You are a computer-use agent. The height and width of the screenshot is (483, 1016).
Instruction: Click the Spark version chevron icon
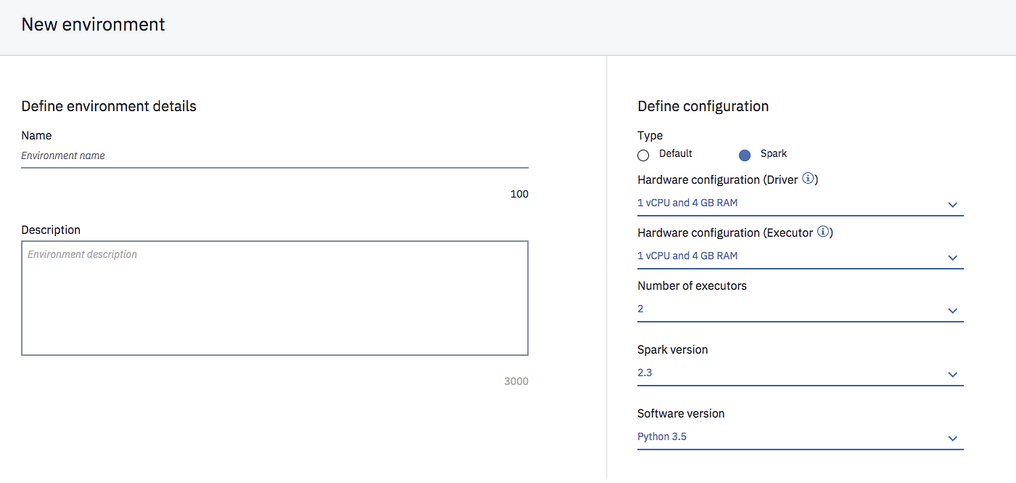(952, 374)
